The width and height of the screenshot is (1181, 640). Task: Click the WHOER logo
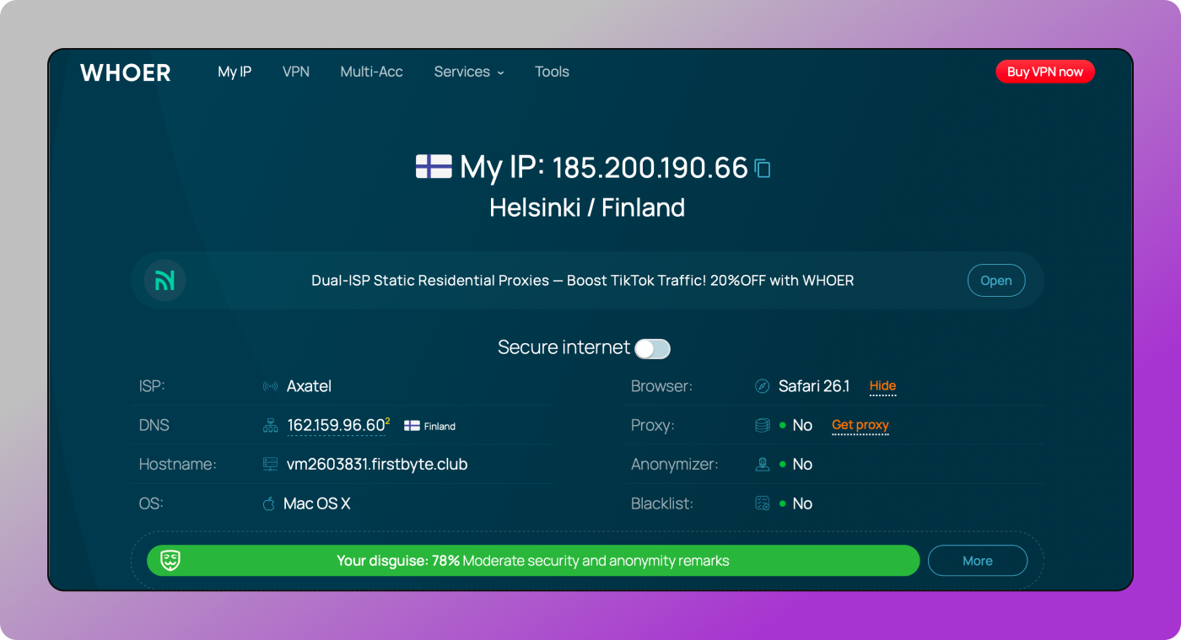tap(126, 73)
